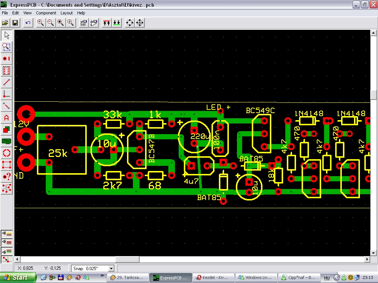The width and height of the screenshot is (378, 283).
Task: Click the vertical scrollbar up arrow
Action: (374, 33)
